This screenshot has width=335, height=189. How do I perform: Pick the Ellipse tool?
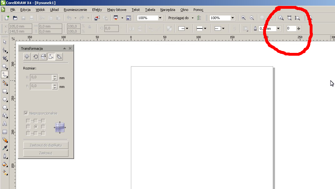point(5,99)
